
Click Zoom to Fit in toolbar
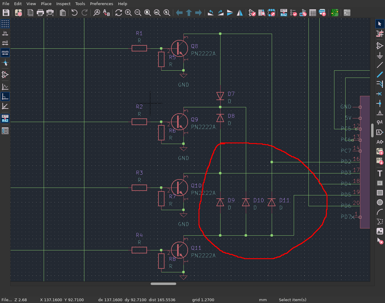tap(148, 13)
